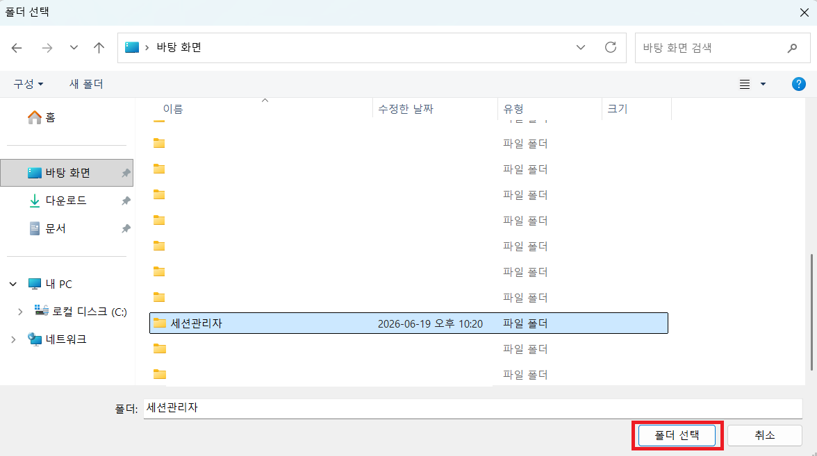Image resolution: width=817 pixels, height=456 pixels.
Task: Confirm with the 폴더 선택 button
Action: tap(677, 435)
